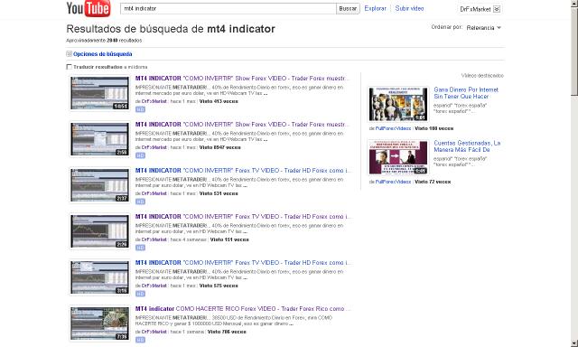Open the thumbnail of video seen 531 times
Screen dimensions: 578x347
(x=99, y=185)
